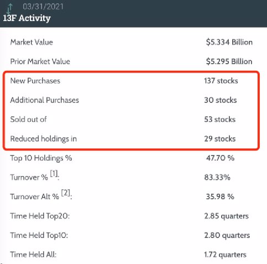Select the 29 stocks value

tap(220, 139)
